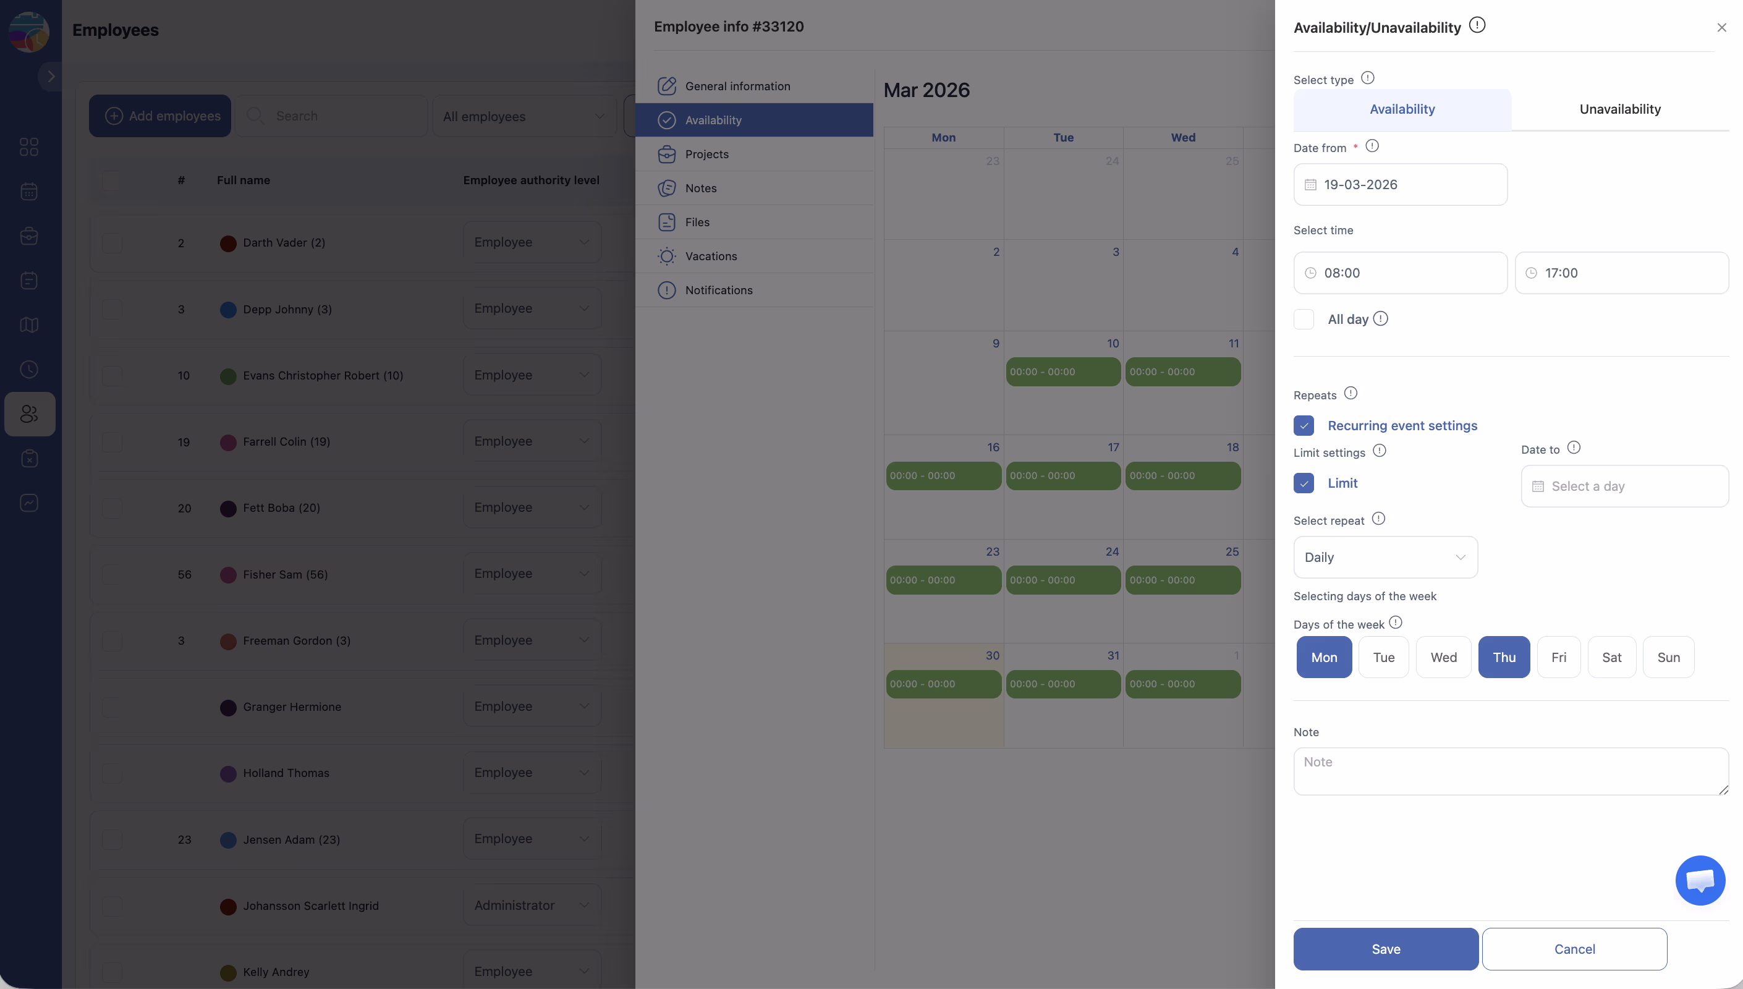Click the info icon beside Availability/Unavailability title
1743x989 pixels.
coord(1477,25)
